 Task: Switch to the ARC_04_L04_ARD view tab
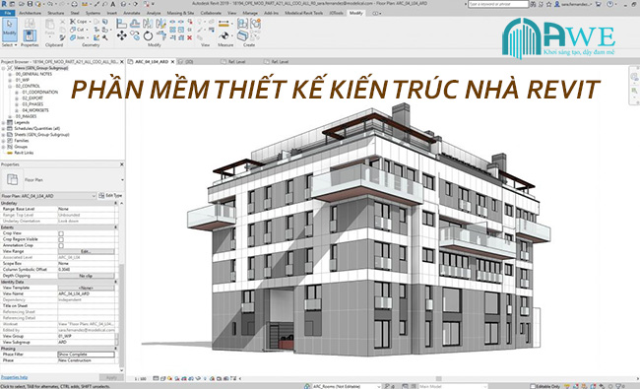point(152,62)
